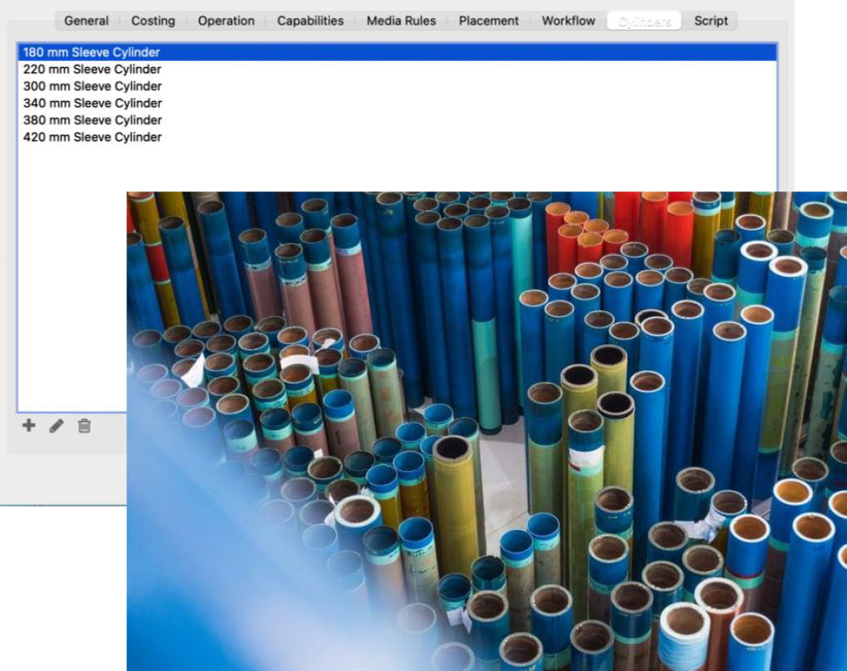Highlight the 380 mm Sleeve Cylinder
Image resolution: width=847 pixels, height=671 pixels.
[91, 120]
